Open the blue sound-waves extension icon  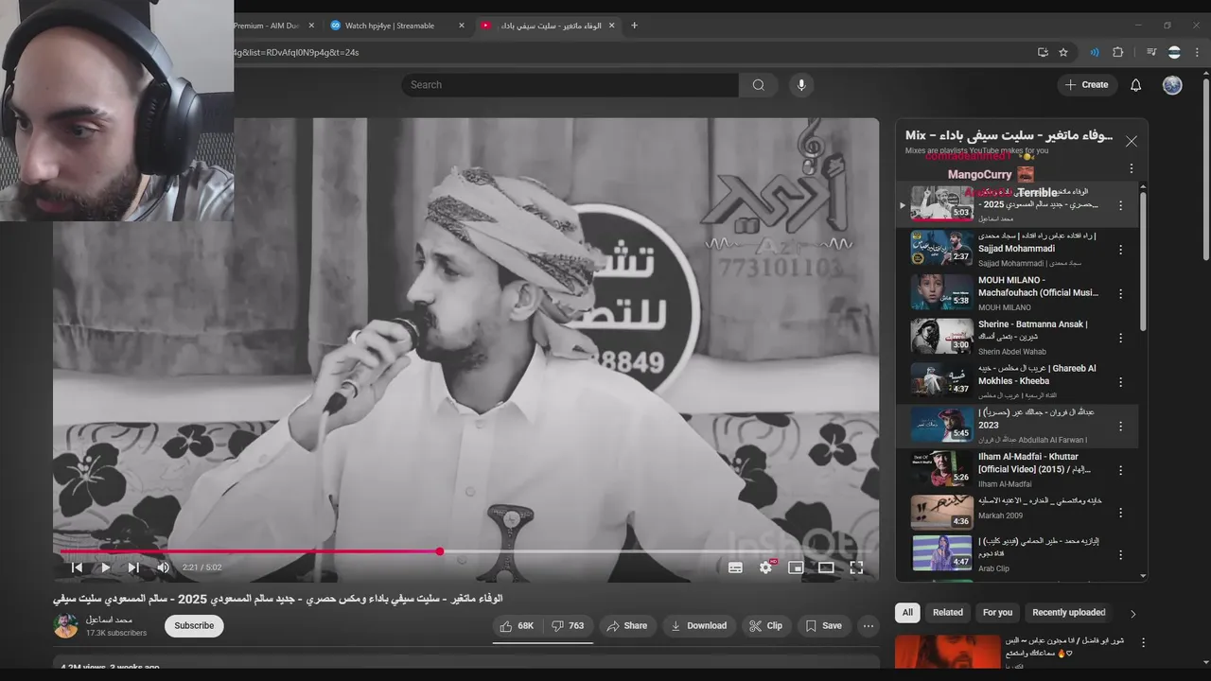pyautogui.click(x=1095, y=52)
